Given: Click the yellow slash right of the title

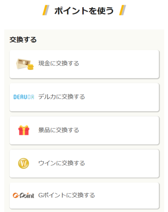Looking at the screenshot, I should click(x=123, y=10).
